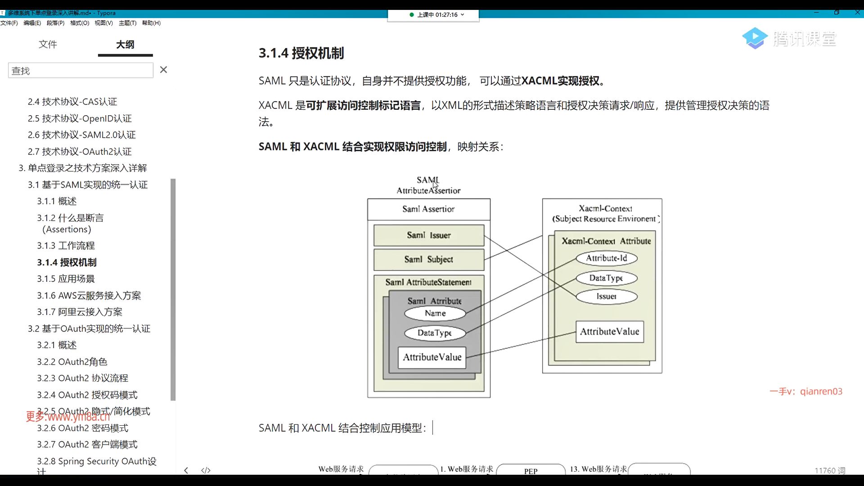The width and height of the screenshot is (864, 486).
Task: Switch to the 大纲 outline tab
Action: point(125,44)
